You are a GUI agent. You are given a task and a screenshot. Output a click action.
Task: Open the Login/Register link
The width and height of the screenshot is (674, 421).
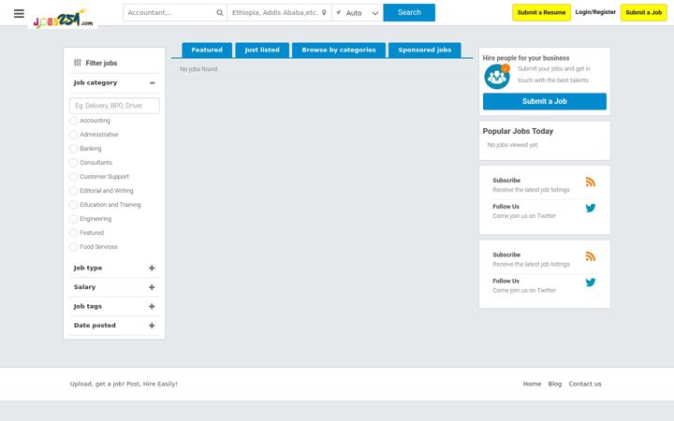click(595, 12)
